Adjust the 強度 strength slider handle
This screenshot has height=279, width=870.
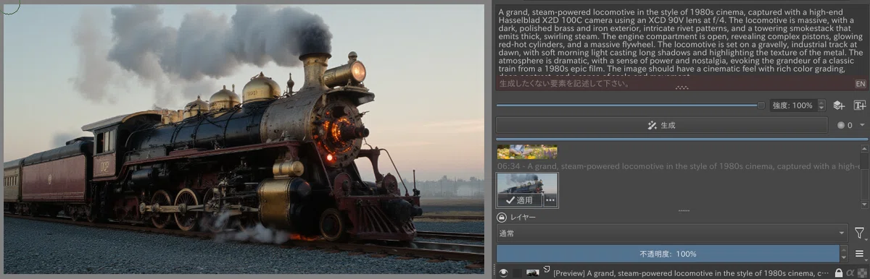coord(761,106)
